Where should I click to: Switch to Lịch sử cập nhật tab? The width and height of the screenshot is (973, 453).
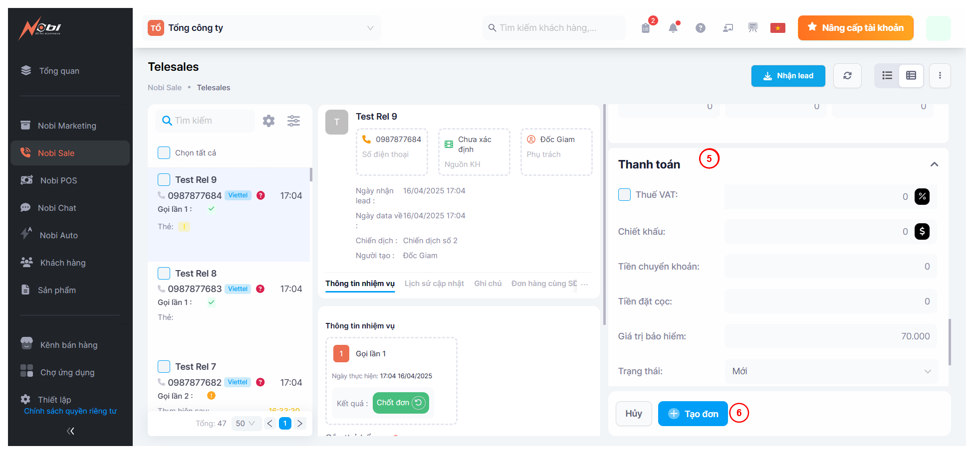(x=434, y=284)
